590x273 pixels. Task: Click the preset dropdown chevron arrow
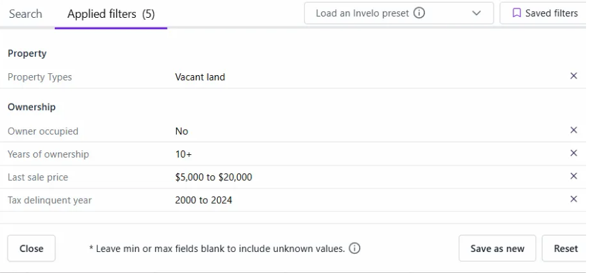tap(476, 13)
